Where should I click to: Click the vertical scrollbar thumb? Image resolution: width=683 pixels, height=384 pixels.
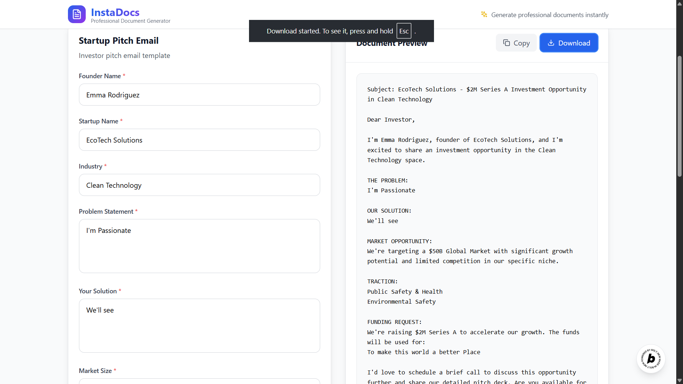[679, 116]
